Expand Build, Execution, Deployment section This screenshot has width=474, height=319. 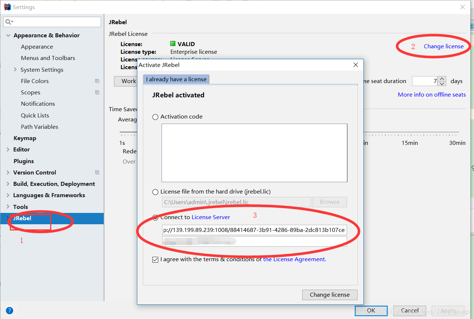(8, 184)
